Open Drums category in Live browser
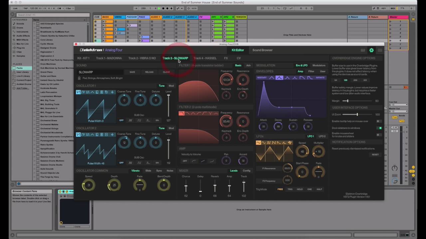Image resolution: width=426 pixels, height=239 pixels. (20, 28)
